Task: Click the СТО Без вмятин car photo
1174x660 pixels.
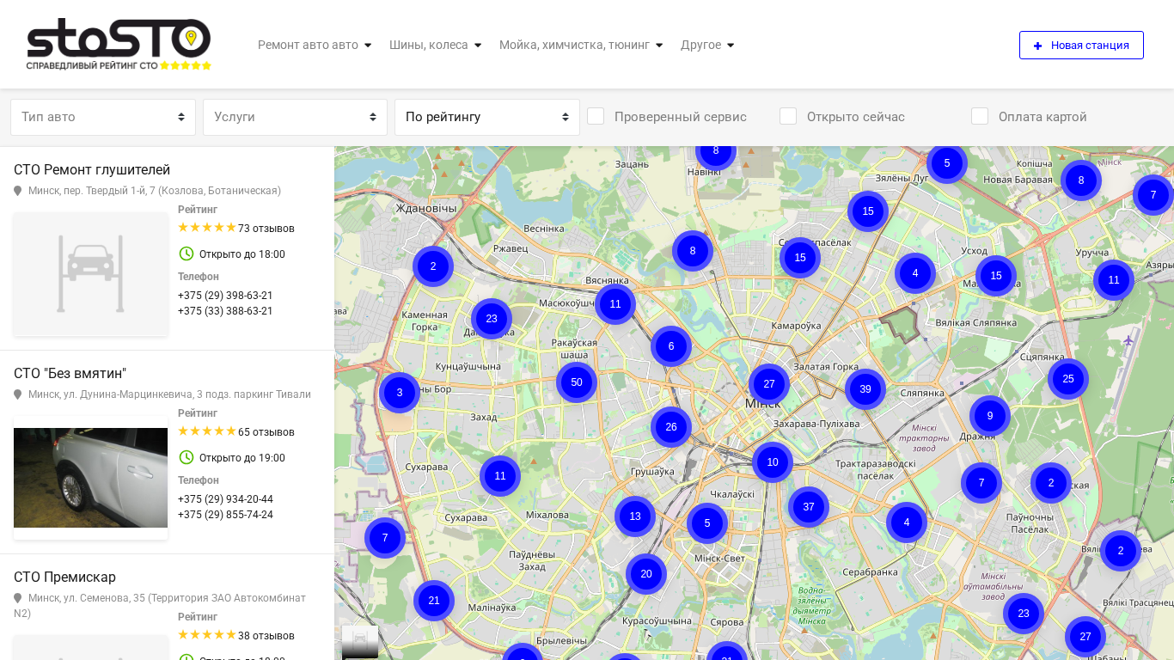Action: [x=90, y=478]
